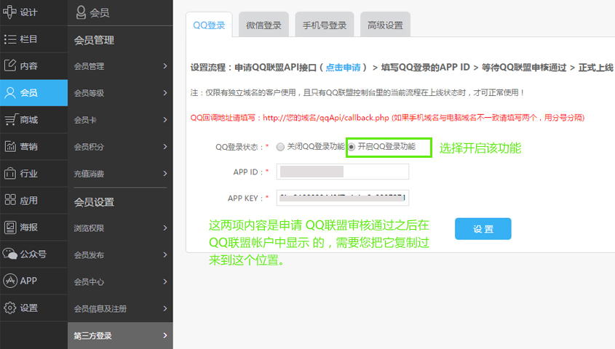Go to 营销 section label
The height and width of the screenshot is (349, 615).
(x=28, y=146)
